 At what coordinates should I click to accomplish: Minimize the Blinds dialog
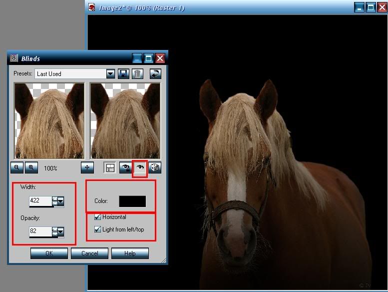[x=137, y=58]
